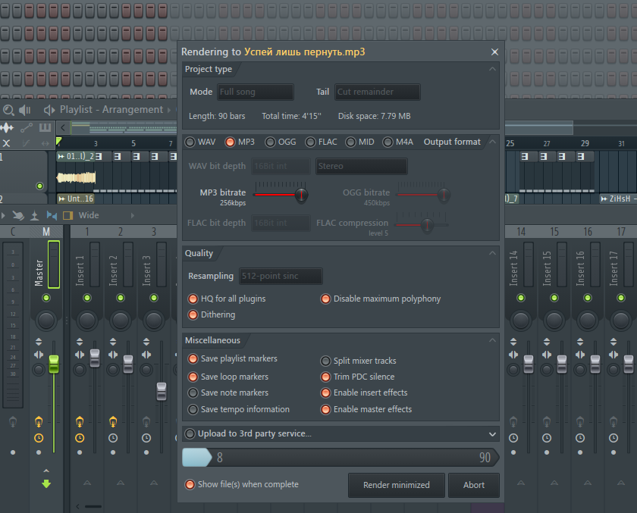Viewport: 637px width, 513px height.
Task: Click the piano keys icon in playlist toolbar
Action: pyautogui.click(x=45, y=128)
